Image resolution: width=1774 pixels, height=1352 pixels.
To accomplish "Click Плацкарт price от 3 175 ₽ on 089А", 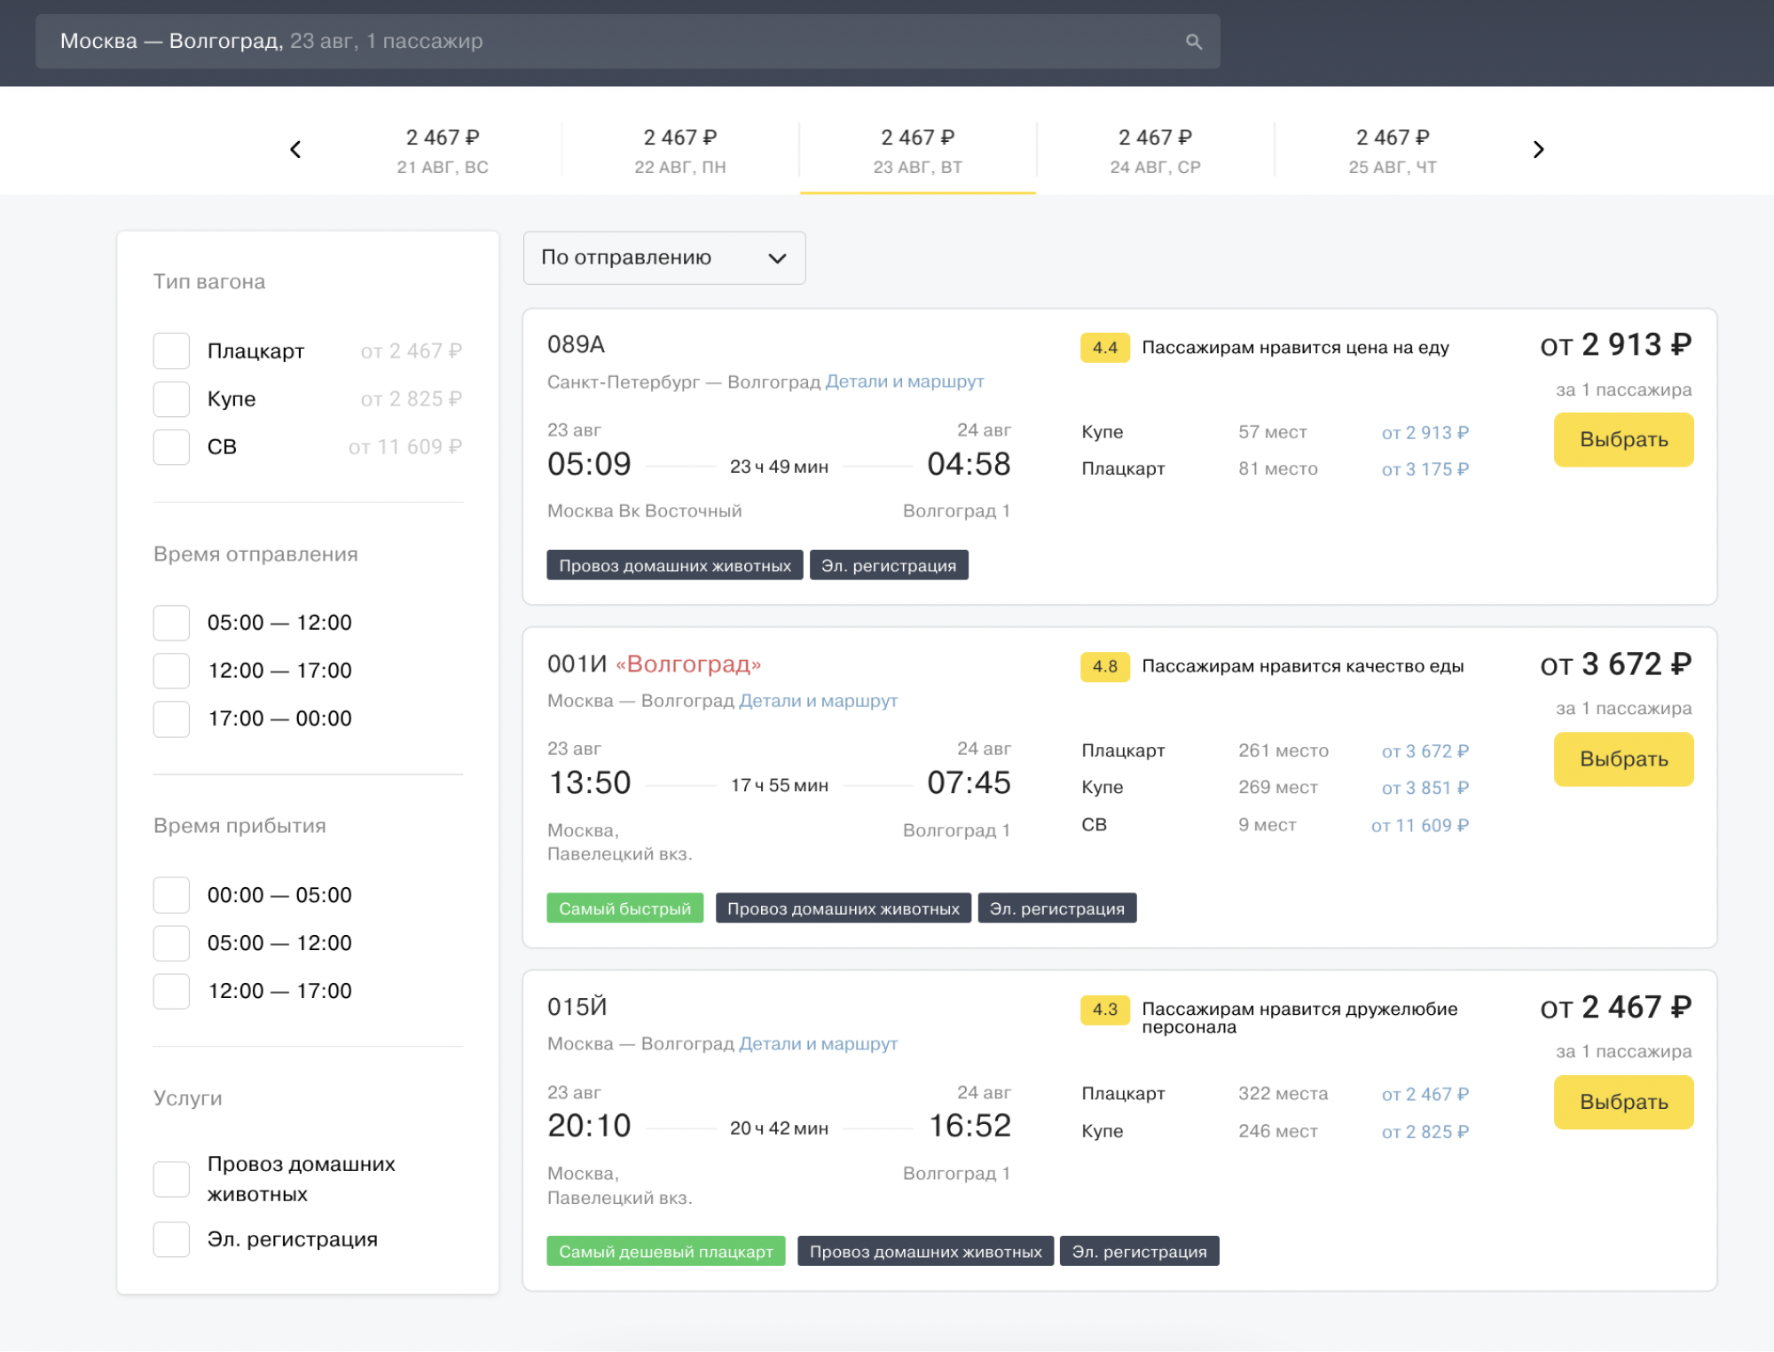I will [1425, 469].
